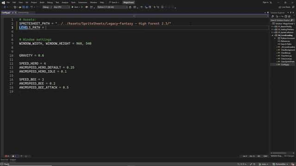
Task: Open the Project menu
Action: click(x=34, y=2)
